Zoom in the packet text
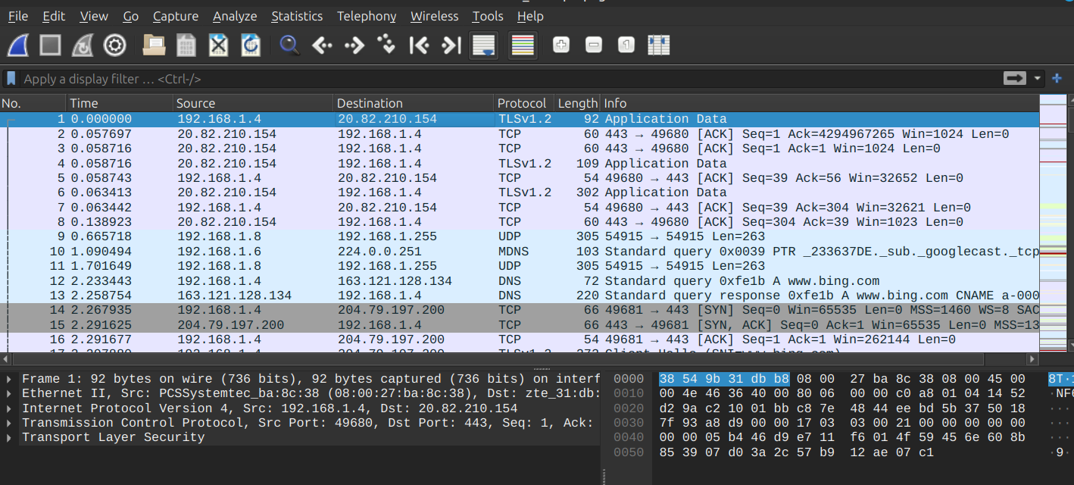 561,45
